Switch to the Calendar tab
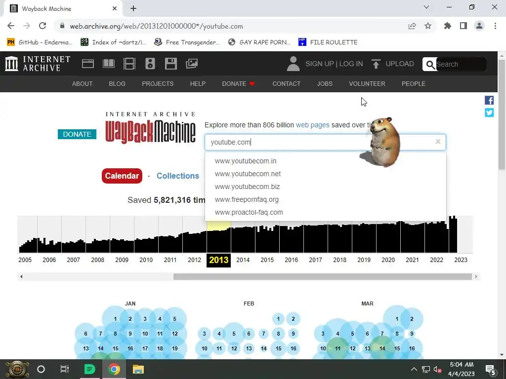The image size is (506, 379). click(x=122, y=176)
